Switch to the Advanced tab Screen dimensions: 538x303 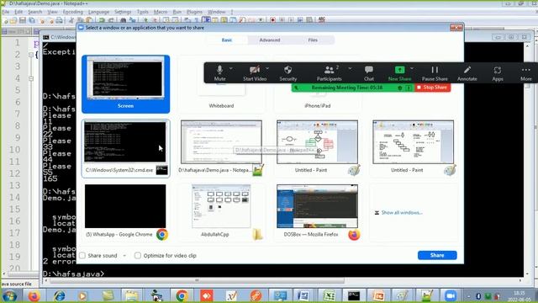point(270,40)
